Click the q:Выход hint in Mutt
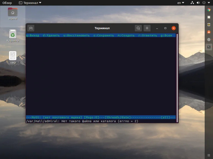Image resolution: width=213 pixels, height=159 pixels. tap(33, 35)
